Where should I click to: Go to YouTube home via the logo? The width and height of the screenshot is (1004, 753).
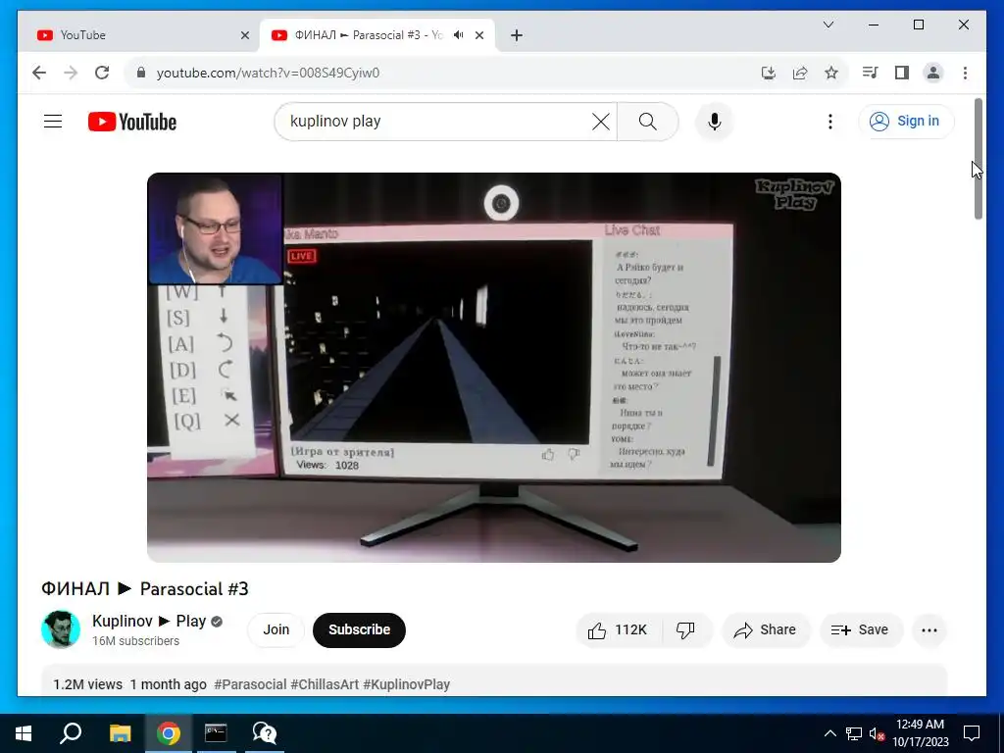(x=132, y=122)
